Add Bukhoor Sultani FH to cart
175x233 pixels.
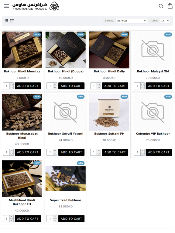(x=115, y=152)
